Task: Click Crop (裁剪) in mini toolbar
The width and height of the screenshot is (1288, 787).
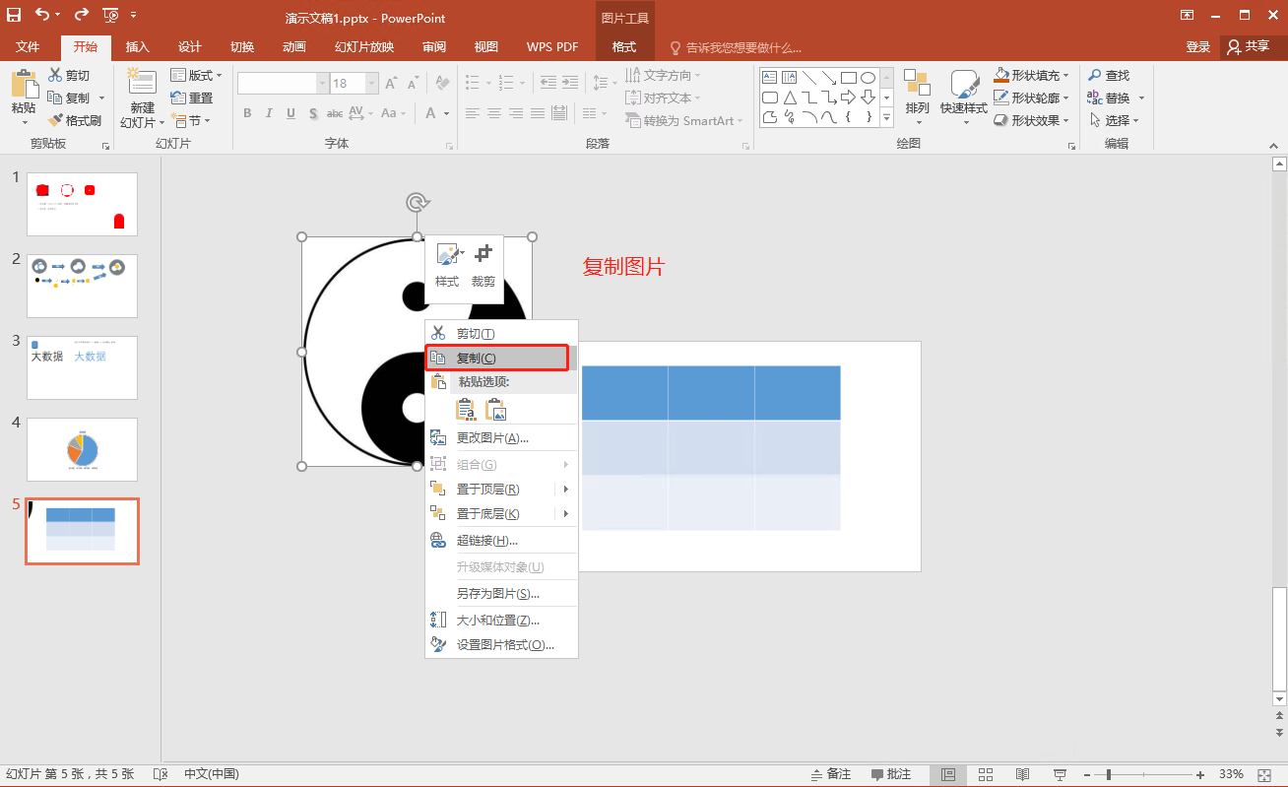Action: pyautogui.click(x=483, y=266)
